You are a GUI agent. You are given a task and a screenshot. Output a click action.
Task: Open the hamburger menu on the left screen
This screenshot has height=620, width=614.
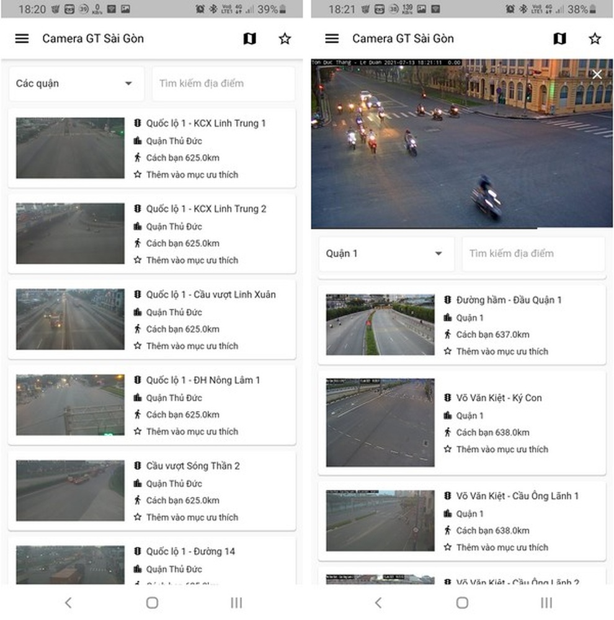click(x=22, y=38)
